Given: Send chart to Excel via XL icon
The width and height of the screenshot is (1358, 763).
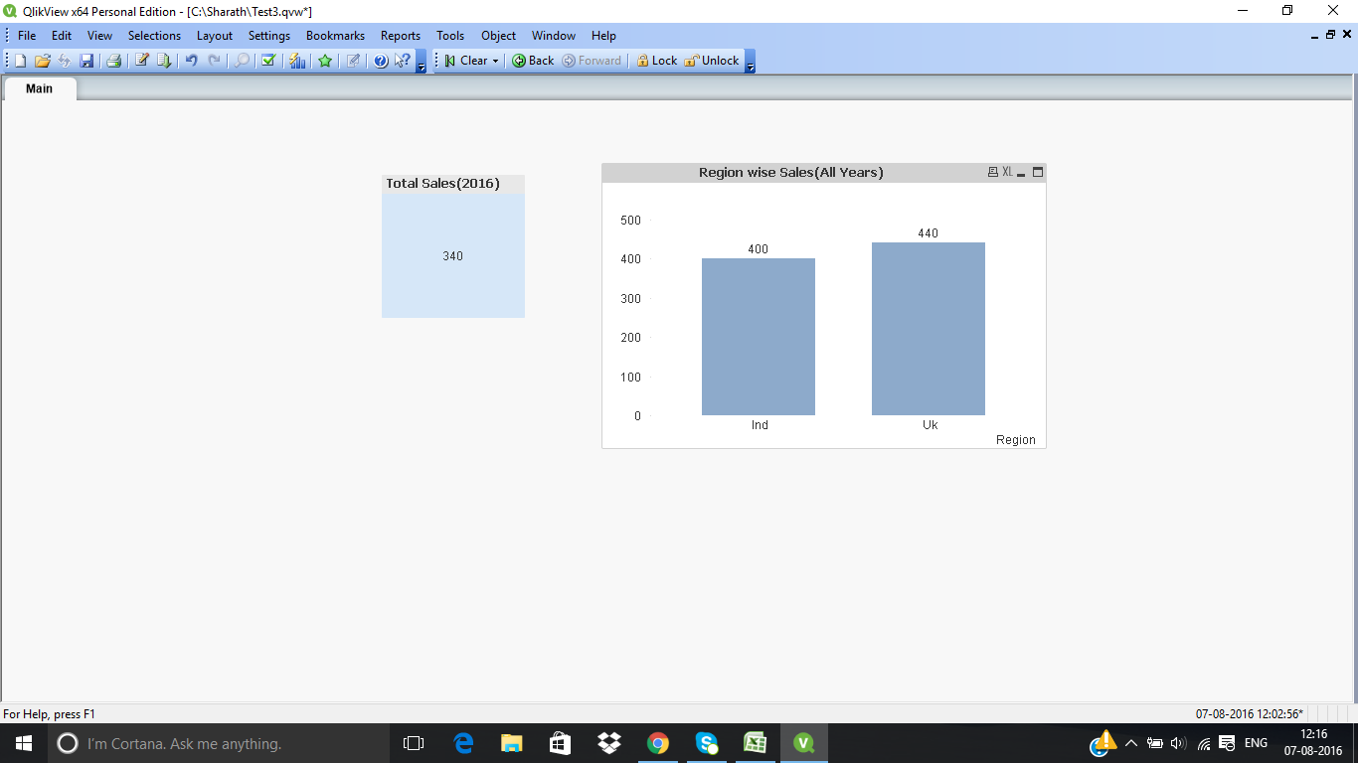Looking at the screenshot, I should 1007,173.
